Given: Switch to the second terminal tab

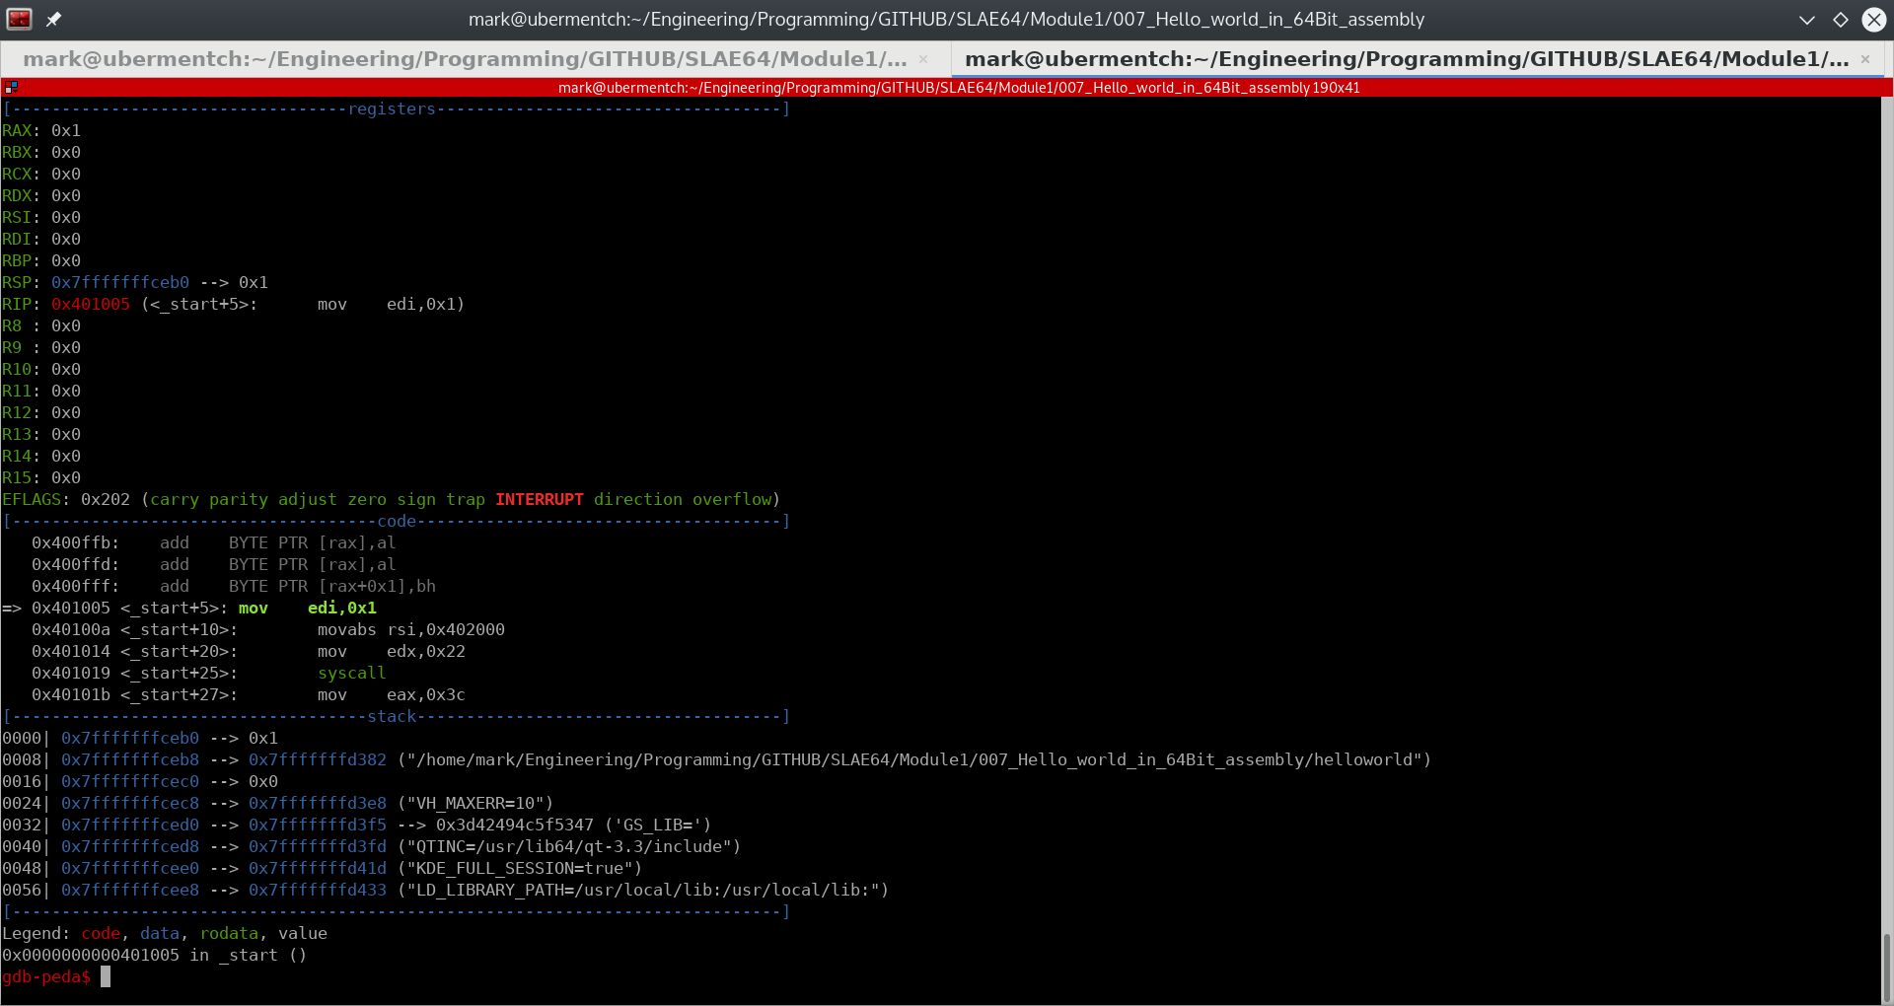Looking at the screenshot, I should [1407, 59].
